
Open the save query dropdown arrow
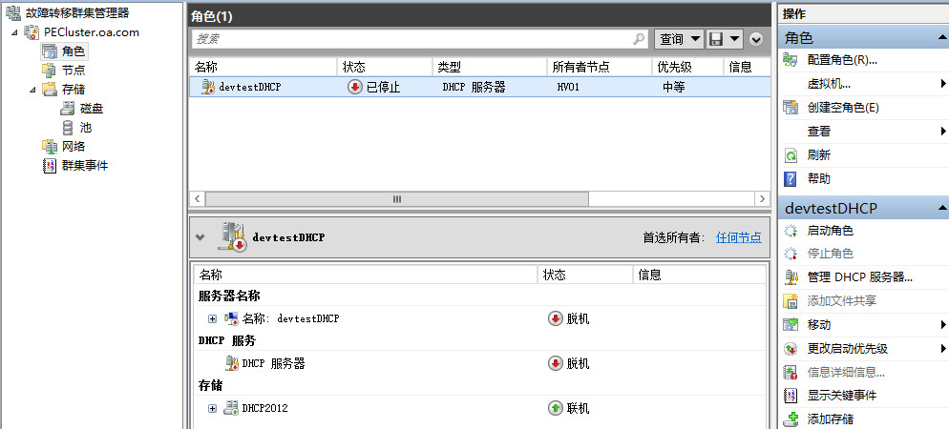(x=734, y=39)
